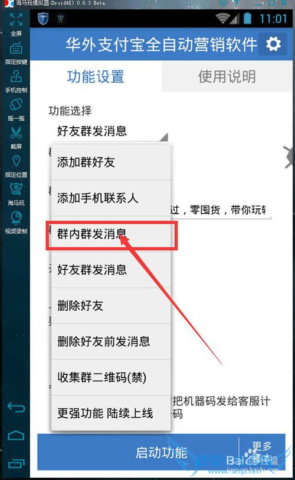Switch to the 使用说明 tab
295x480 pixels.
227,76
